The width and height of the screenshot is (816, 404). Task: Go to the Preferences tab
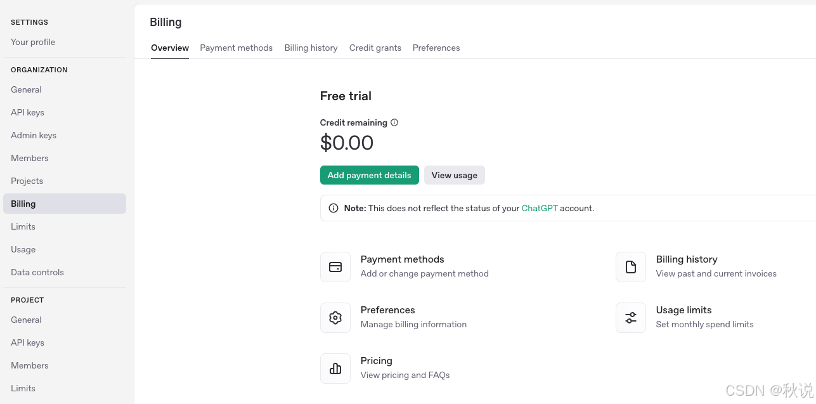point(436,48)
